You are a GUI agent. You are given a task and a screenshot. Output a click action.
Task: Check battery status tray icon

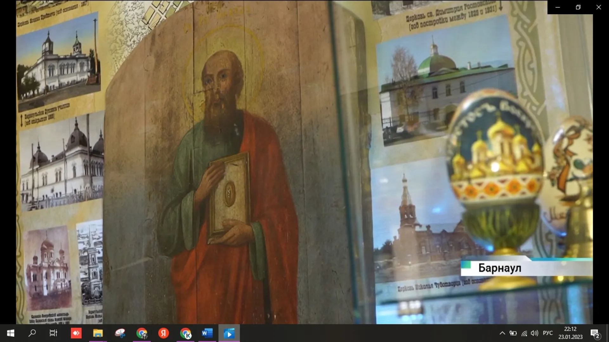pos(513,333)
